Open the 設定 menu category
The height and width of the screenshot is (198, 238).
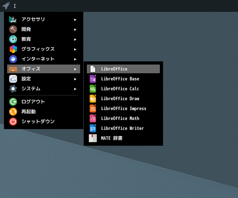click(44, 79)
